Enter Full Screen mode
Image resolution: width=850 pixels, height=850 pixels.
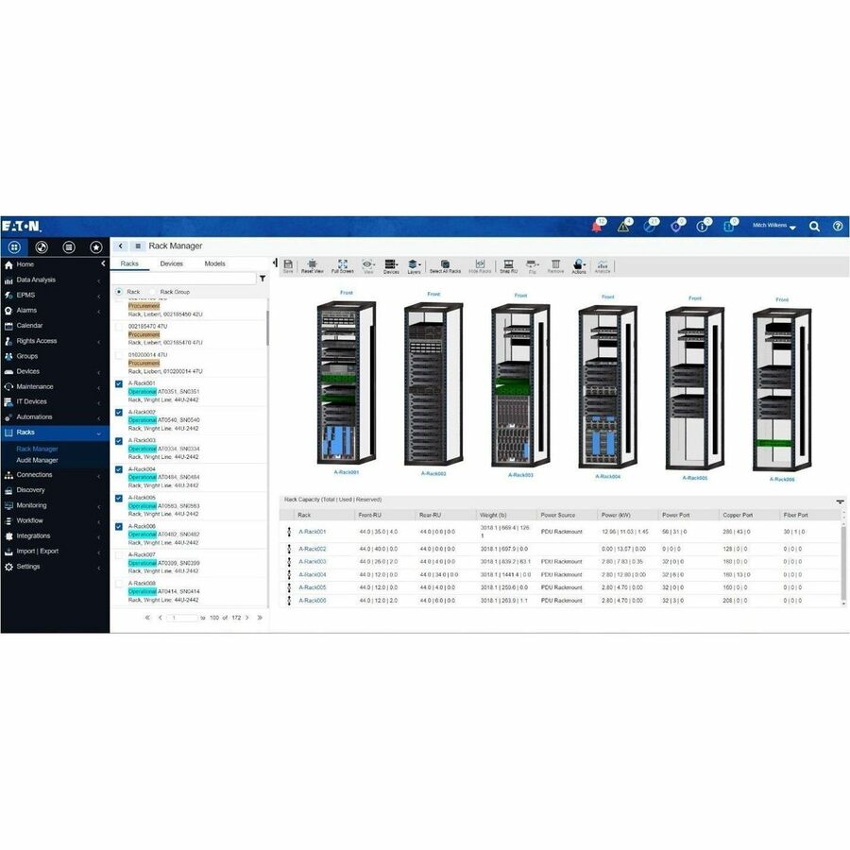click(340, 265)
